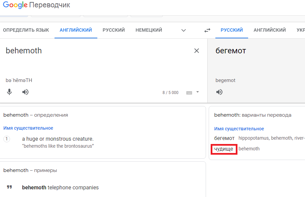Click the 'hippopotamus, behemoth, river-' reverse translations
Screen dimensions: 305x197
272,138
